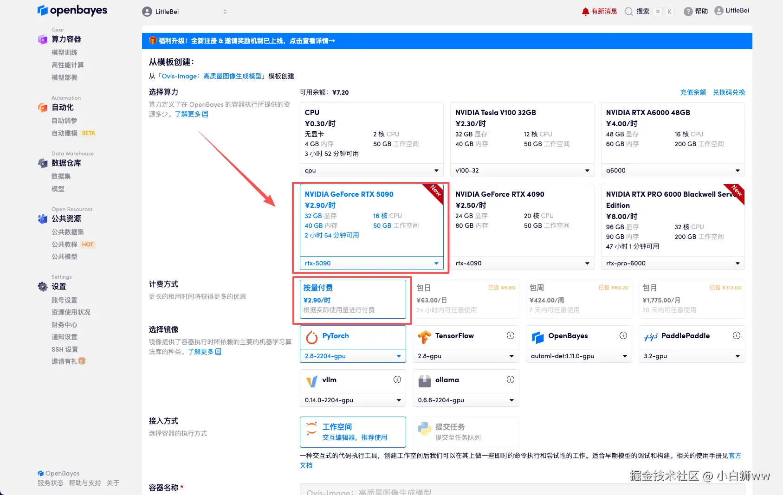Choose 按量付费 pay-as-you-go billing

coord(353,299)
